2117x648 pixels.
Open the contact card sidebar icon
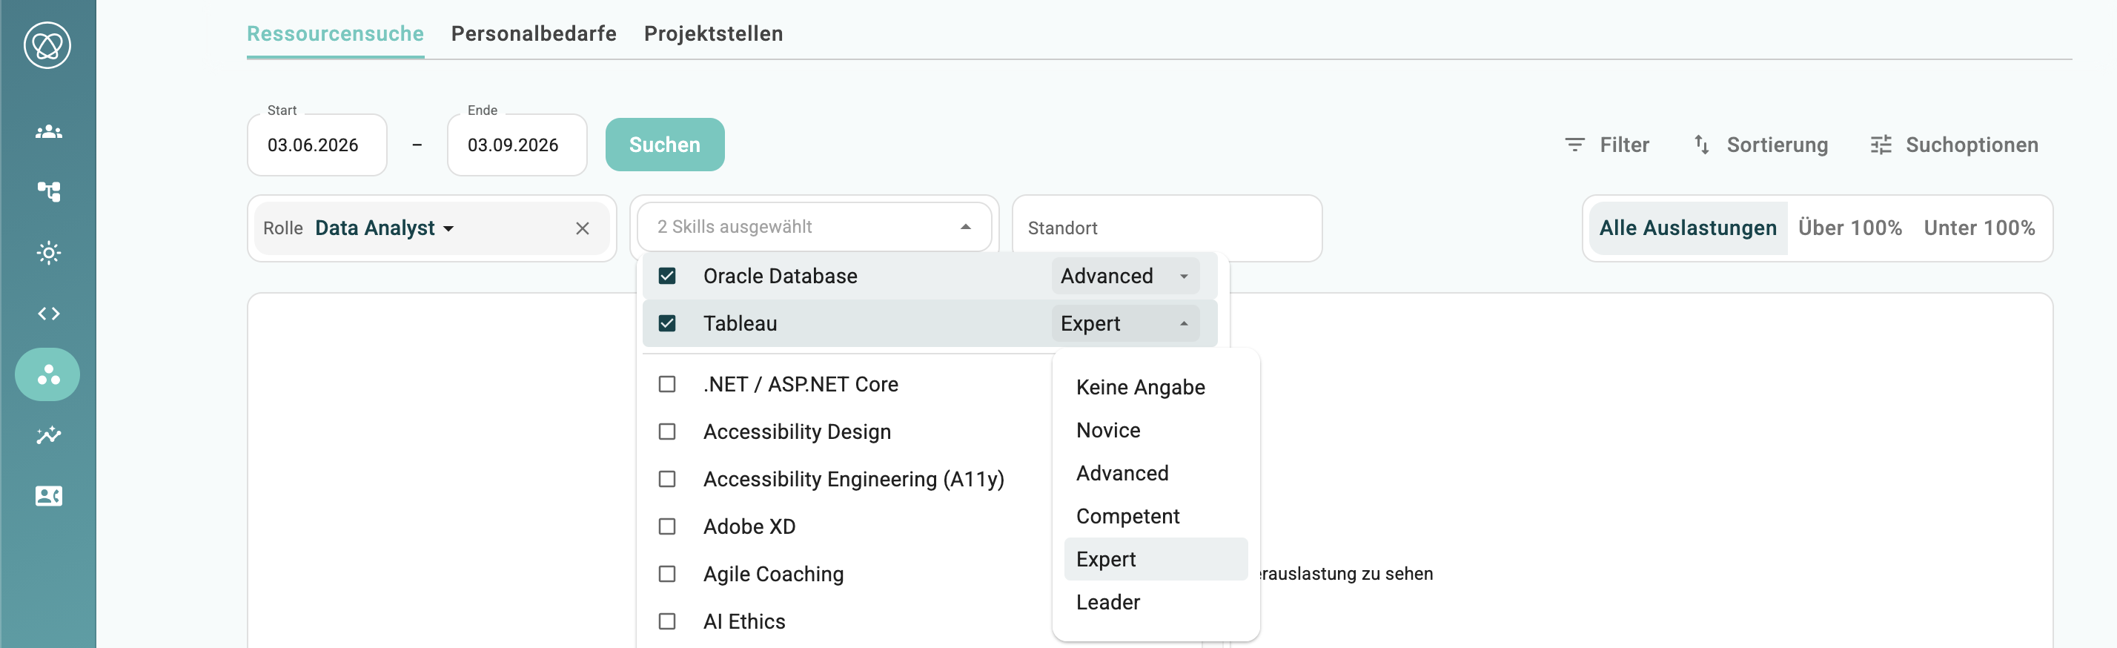click(x=48, y=496)
